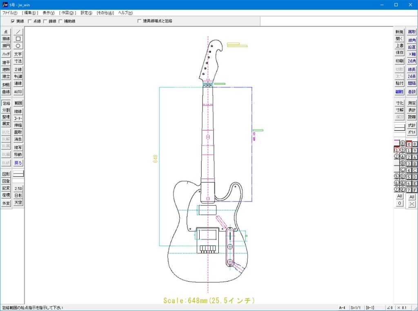Image resolution: width=418 pixels, height=311 pixels.
Task: Open the 設定(S) menu
Action: 87,13
